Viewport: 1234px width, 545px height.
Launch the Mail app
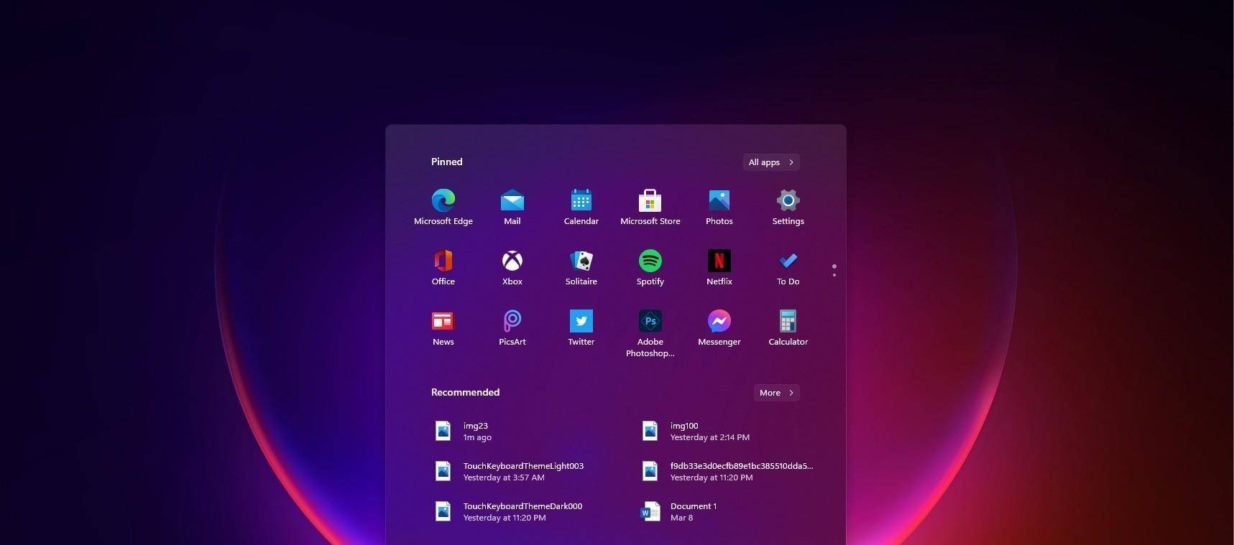(512, 207)
